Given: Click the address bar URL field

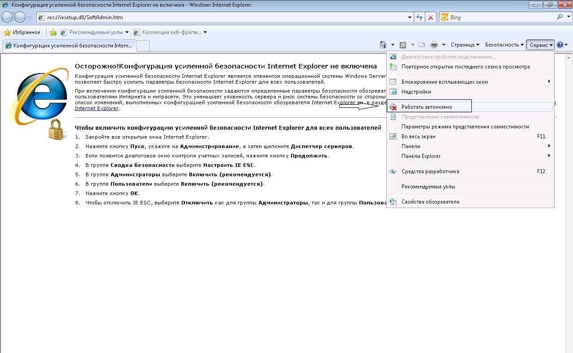Looking at the screenshot, I should tap(226, 17).
